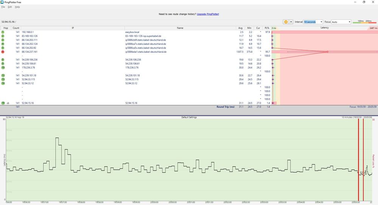Select the red hop 6 circle icon
The image size is (378, 205).
pos(3,52)
